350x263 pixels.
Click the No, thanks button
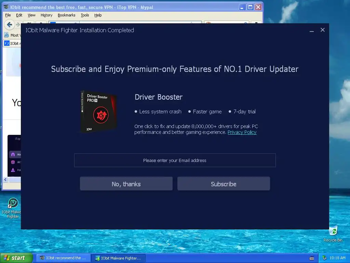(126, 184)
